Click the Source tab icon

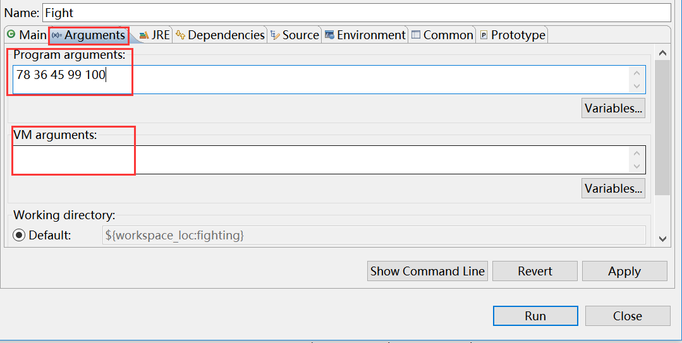275,35
